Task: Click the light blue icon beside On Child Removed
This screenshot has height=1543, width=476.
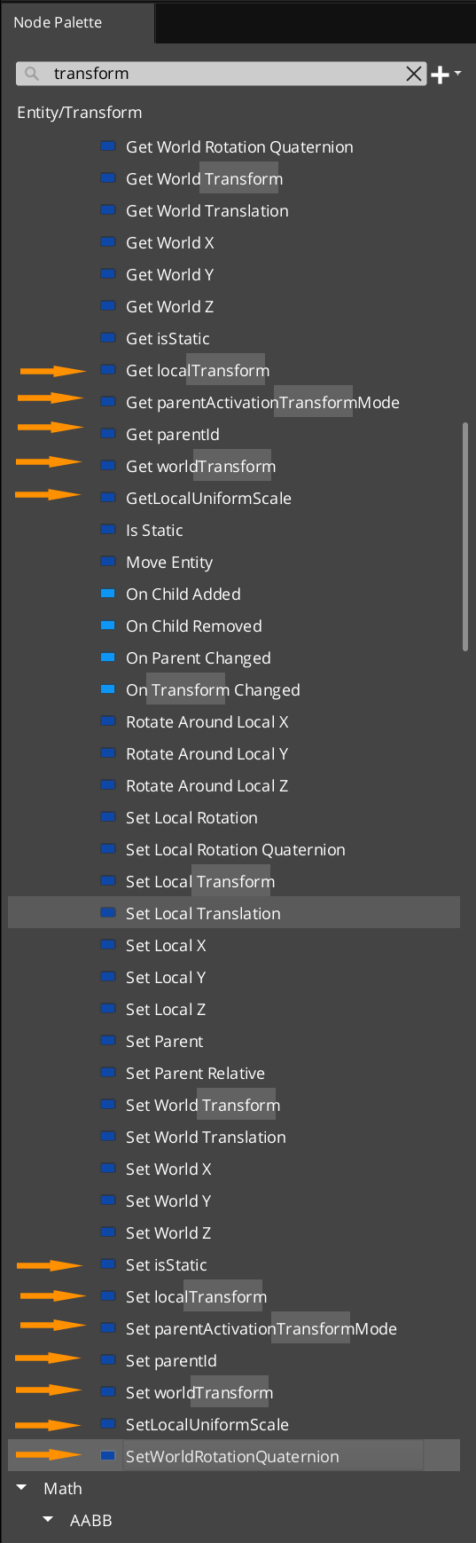Action: click(108, 626)
